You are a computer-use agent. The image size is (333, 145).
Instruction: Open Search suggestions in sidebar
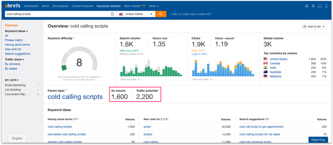tap(18, 54)
